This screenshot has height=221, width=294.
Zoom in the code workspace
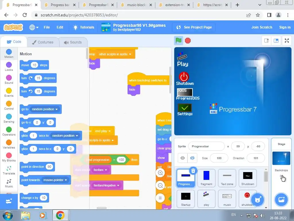point(160,173)
